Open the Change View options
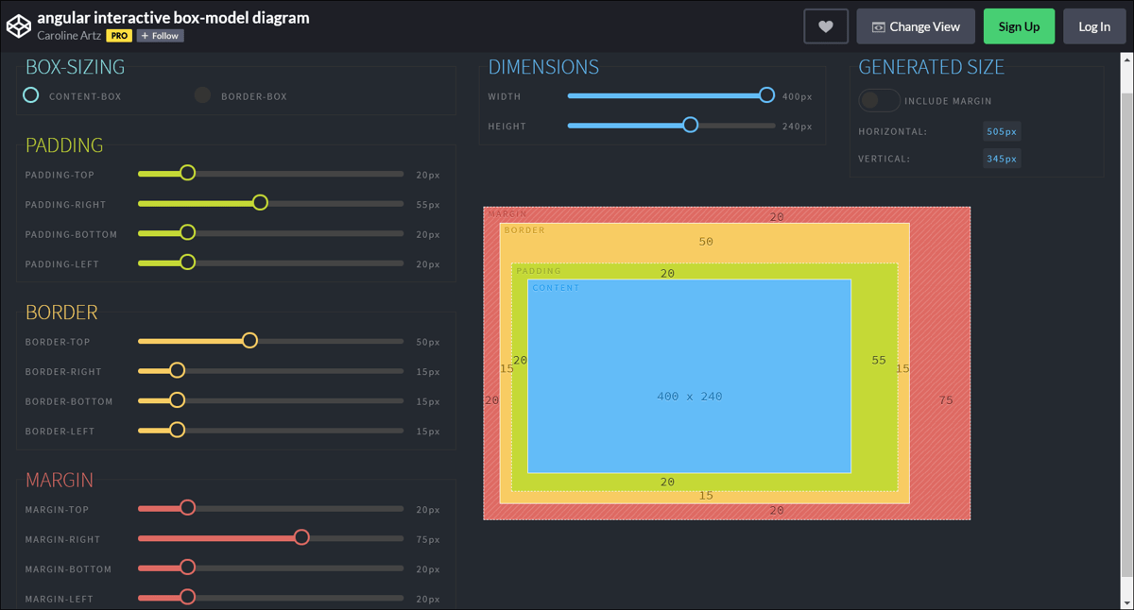This screenshot has width=1134, height=610. tap(915, 25)
